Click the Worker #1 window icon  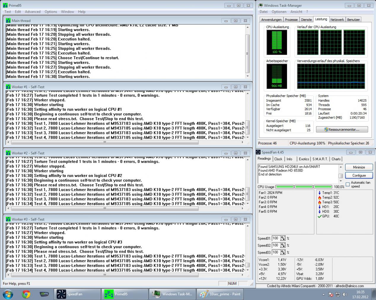click(x=8, y=87)
